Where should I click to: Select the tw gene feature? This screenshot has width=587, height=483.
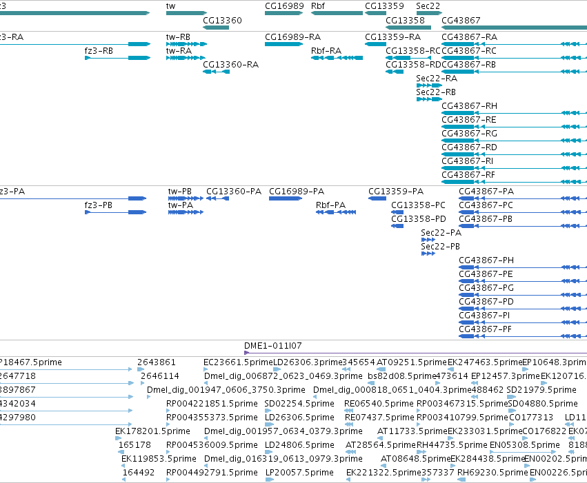pyautogui.click(x=186, y=13)
